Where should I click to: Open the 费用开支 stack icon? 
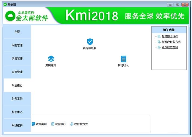pyautogui.click(x=51, y=59)
